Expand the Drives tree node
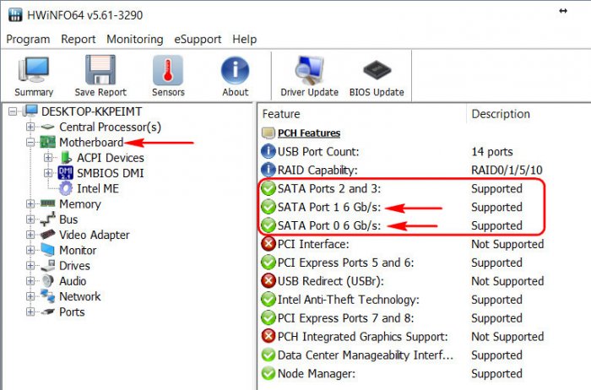This screenshot has height=390, width=591. [x=30, y=266]
